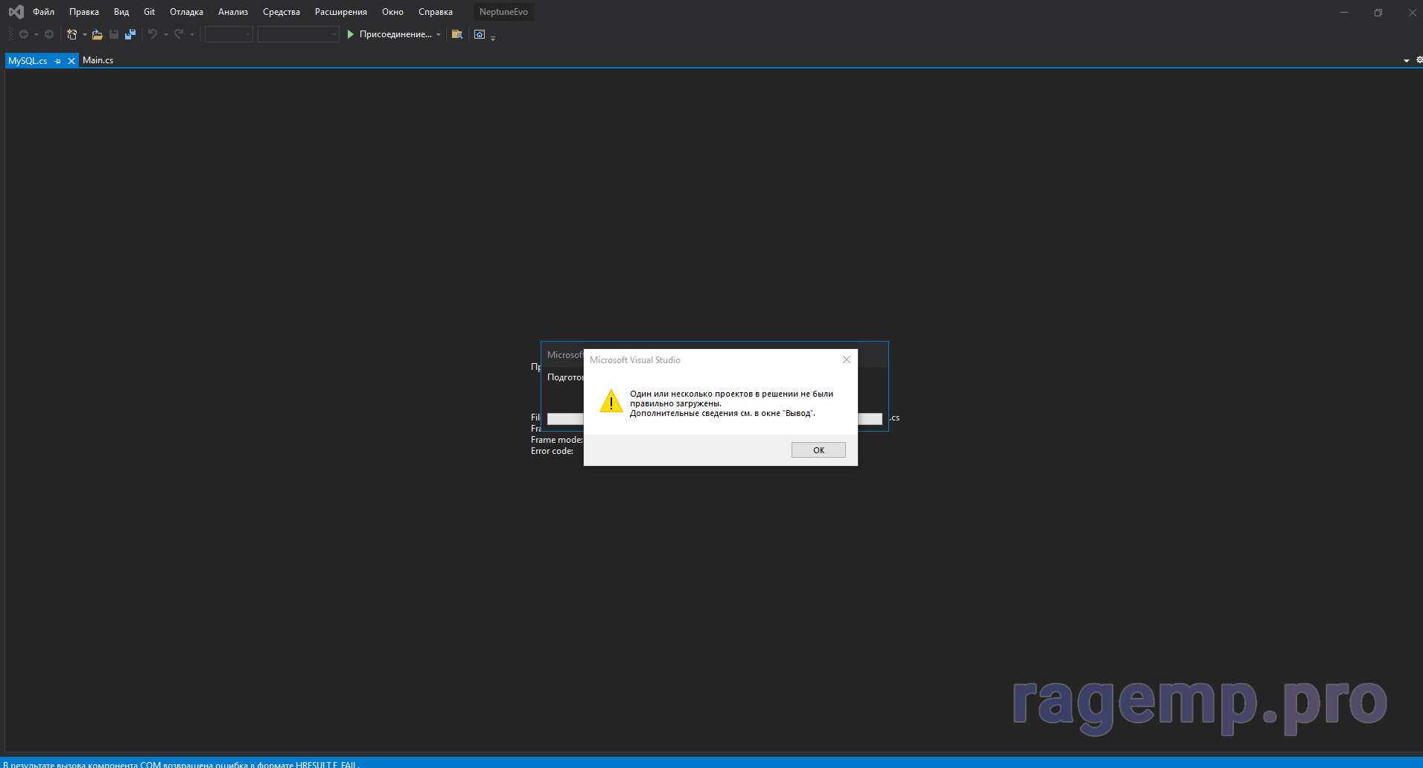The image size is (1423, 768).
Task: Open the Расширения menu
Action: point(341,12)
